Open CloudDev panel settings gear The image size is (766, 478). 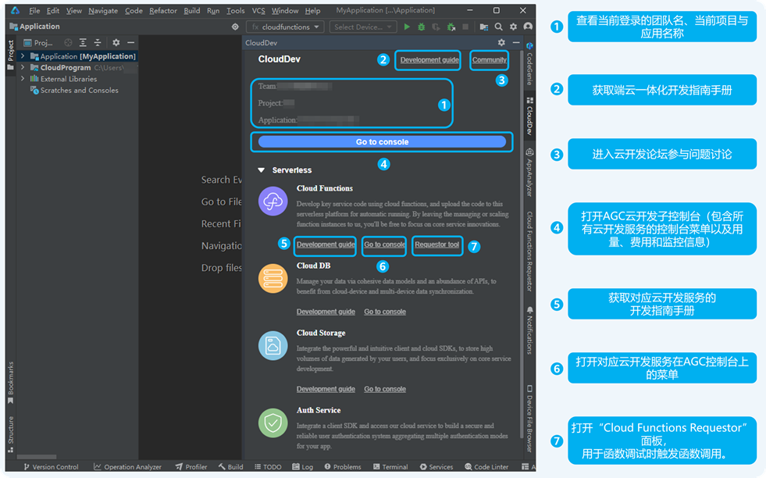501,43
